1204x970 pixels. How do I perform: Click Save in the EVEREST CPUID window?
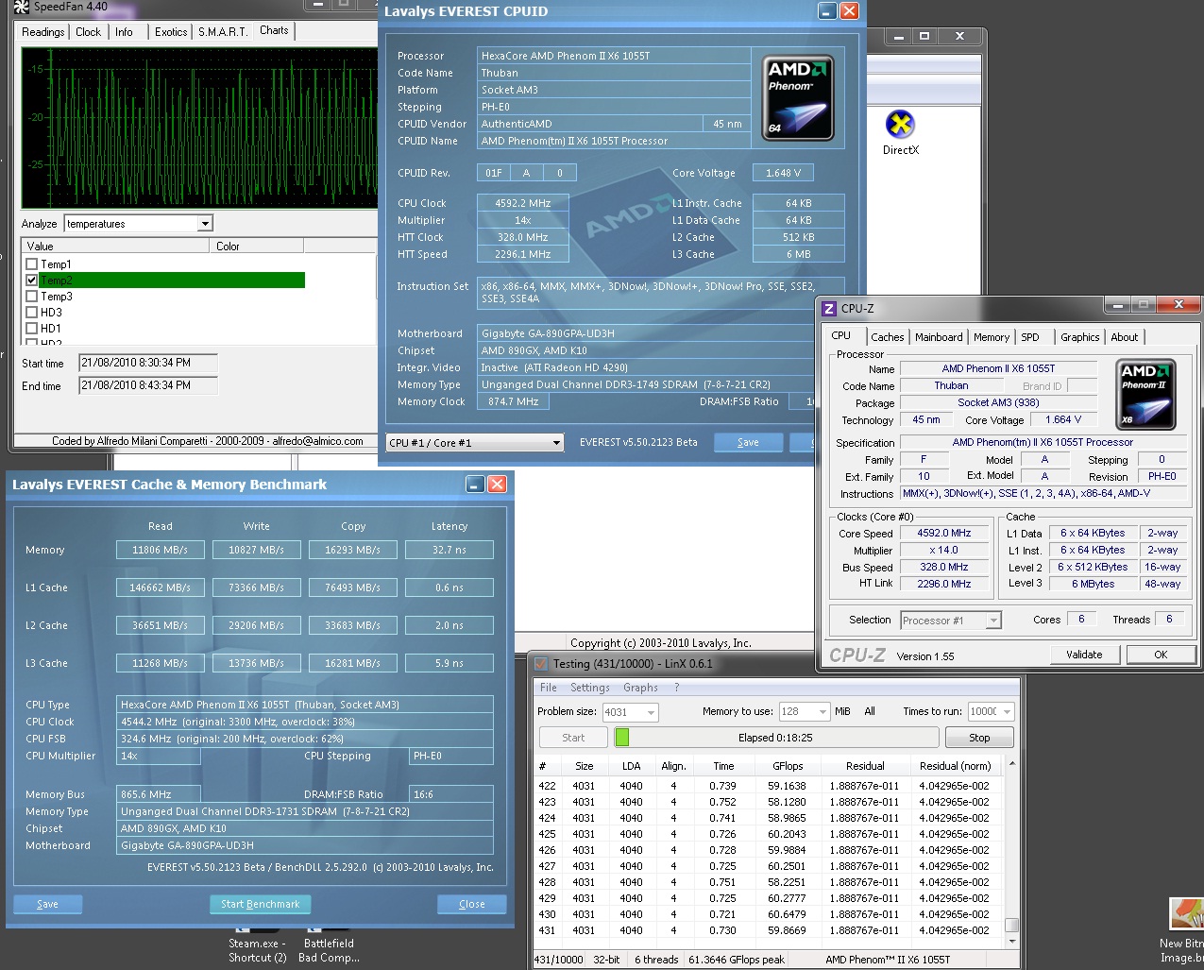tap(748, 442)
